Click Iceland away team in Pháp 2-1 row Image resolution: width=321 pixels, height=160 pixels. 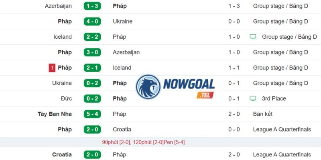122,68
